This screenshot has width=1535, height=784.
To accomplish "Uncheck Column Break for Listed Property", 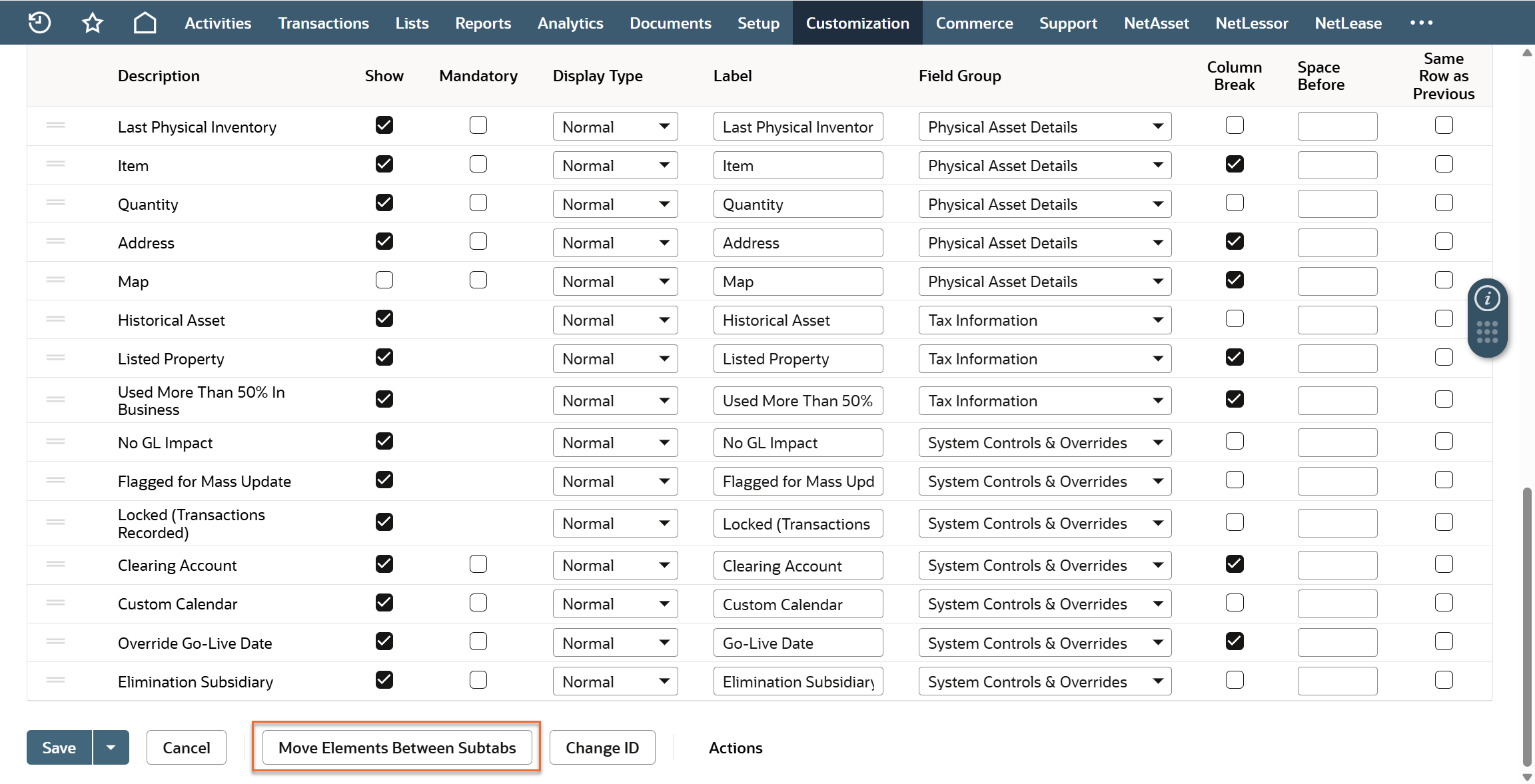I will coord(1235,358).
